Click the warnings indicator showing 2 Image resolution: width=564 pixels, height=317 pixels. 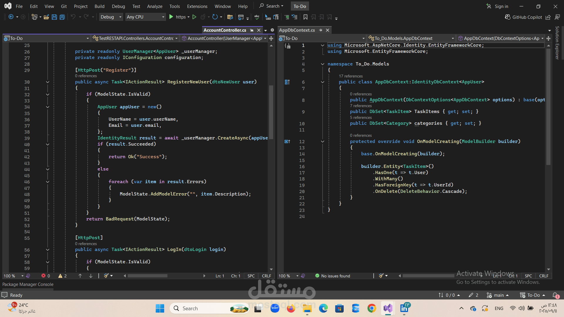pyautogui.click(x=62, y=276)
